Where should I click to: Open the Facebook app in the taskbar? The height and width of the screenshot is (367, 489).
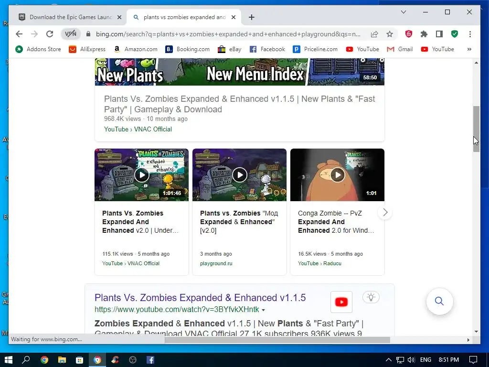pos(150,360)
